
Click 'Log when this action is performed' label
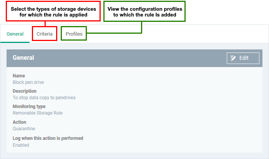click(x=48, y=138)
